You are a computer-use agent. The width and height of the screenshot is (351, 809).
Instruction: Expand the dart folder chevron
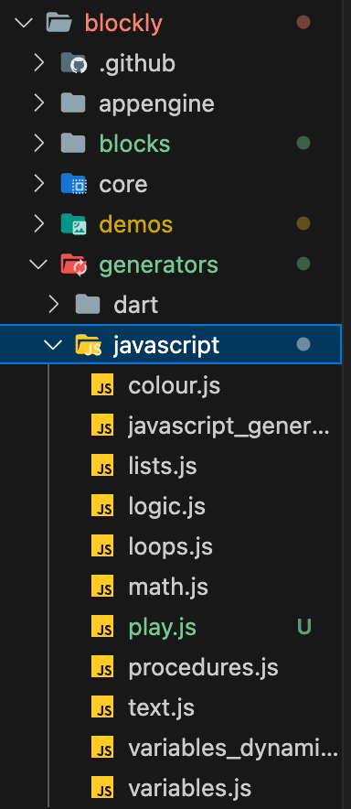tap(53, 305)
